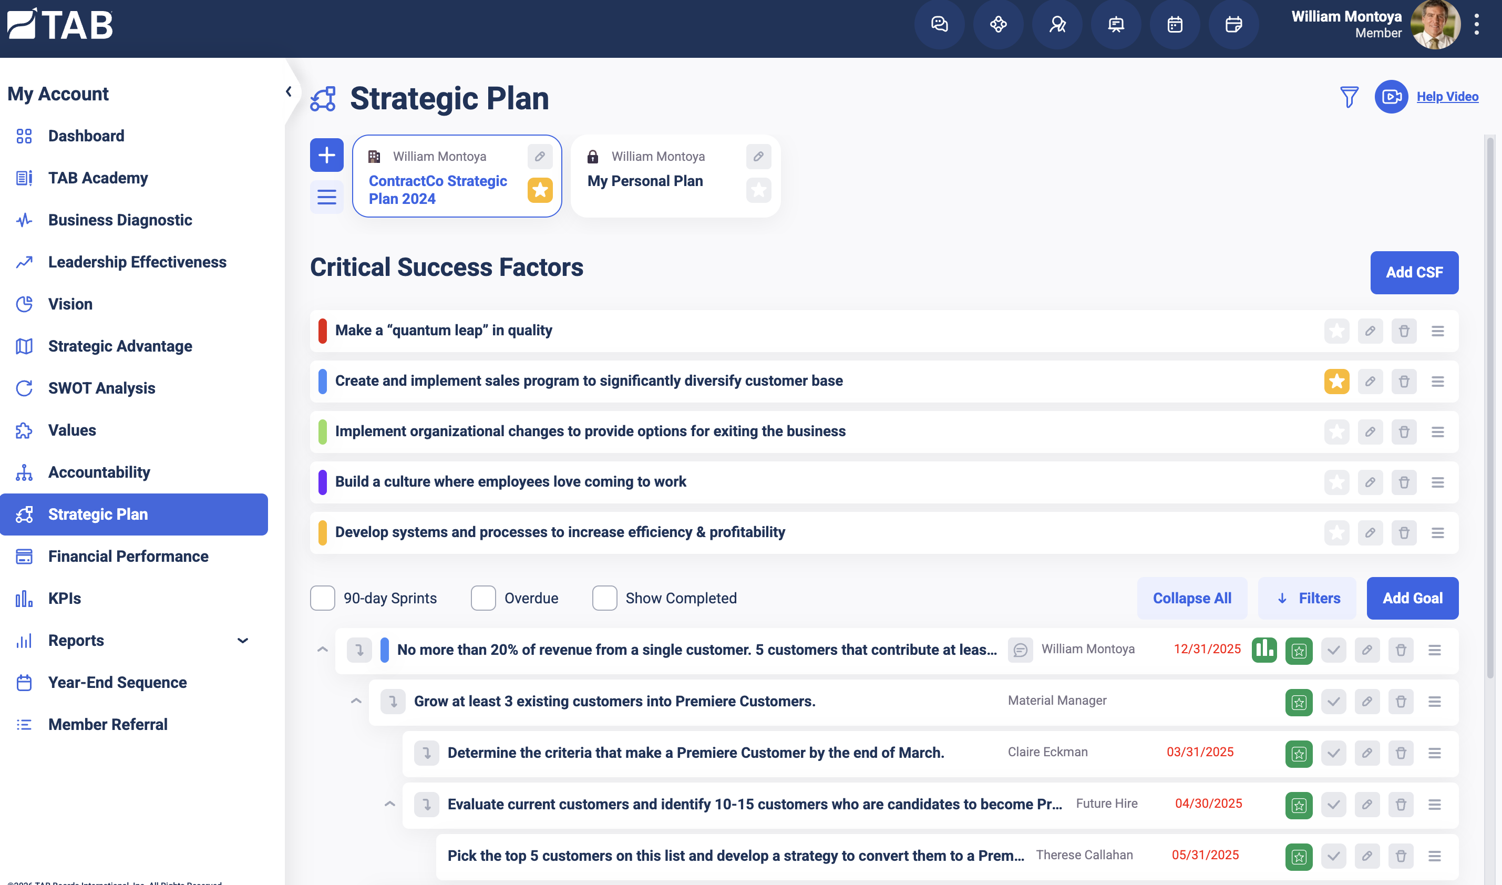Screen dimensions: 1502x885
Task: Mark 'Determine the criteria' goal complete
Action: point(1333,753)
